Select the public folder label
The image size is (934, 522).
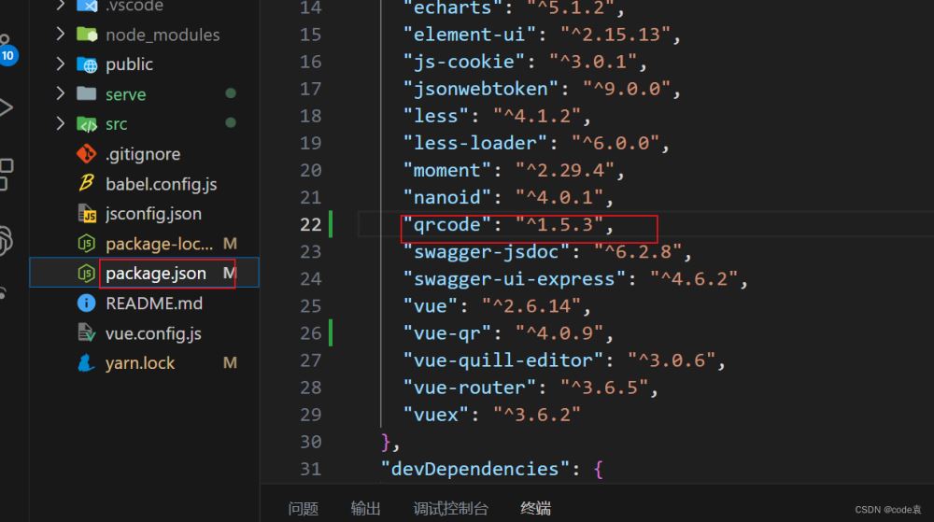(x=129, y=64)
